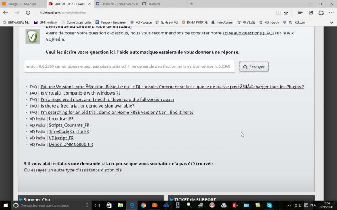Image resolution: width=337 pixels, height=210 pixels.
Task: Open Action Center notifications icon
Action: coord(306,205)
